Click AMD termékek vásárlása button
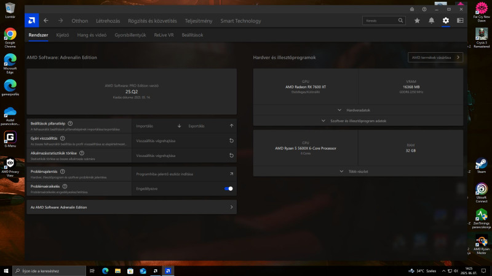 point(435,57)
